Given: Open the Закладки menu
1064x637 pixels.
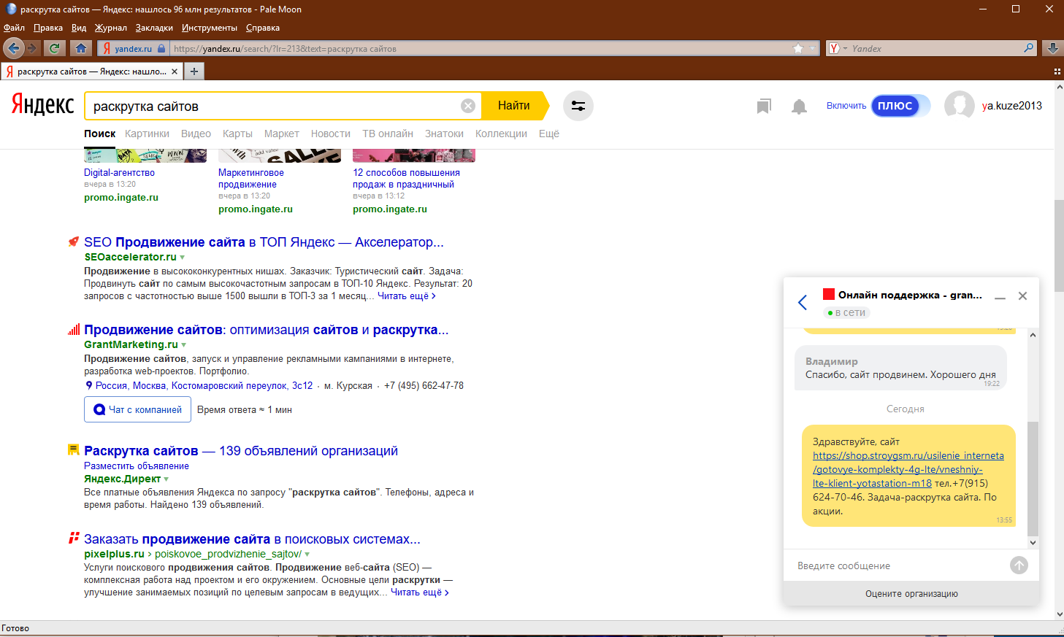Looking at the screenshot, I should [154, 28].
